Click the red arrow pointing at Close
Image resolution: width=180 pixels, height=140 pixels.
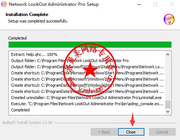click(132, 119)
